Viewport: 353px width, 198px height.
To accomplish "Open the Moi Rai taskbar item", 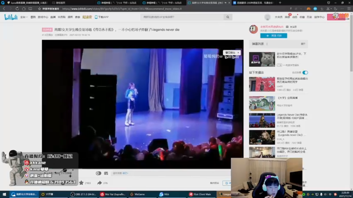I will (x=113, y=194).
